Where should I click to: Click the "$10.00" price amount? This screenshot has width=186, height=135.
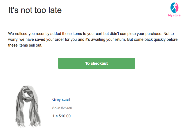pyautogui.click(x=65, y=116)
